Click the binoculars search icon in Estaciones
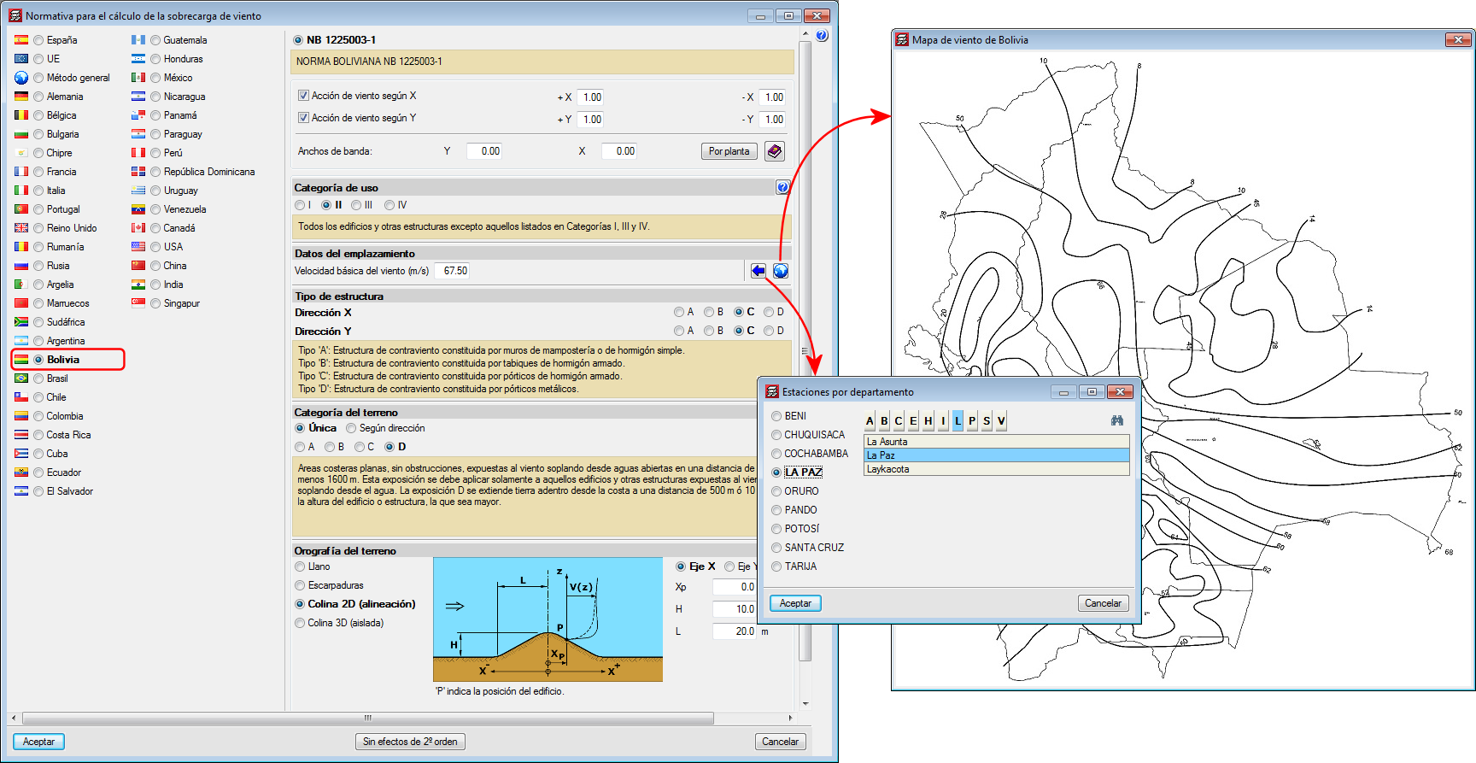1476x763 pixels. coord(1116,420)
